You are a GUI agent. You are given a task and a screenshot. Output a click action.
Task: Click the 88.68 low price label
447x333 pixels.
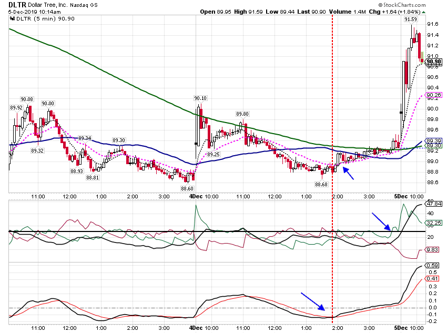click(321, 185)
